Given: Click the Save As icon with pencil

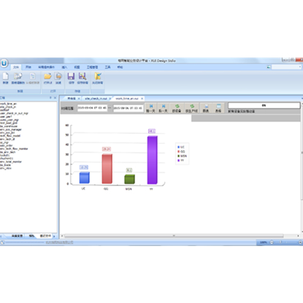Looking at the screenshot, I should click(82, 76).
